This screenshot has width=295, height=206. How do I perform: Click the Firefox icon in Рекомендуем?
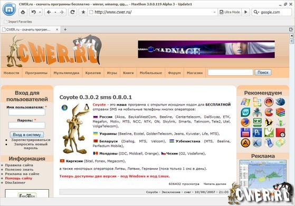(x=245, y=122)
